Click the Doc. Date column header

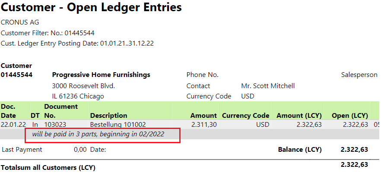[9, 111]
